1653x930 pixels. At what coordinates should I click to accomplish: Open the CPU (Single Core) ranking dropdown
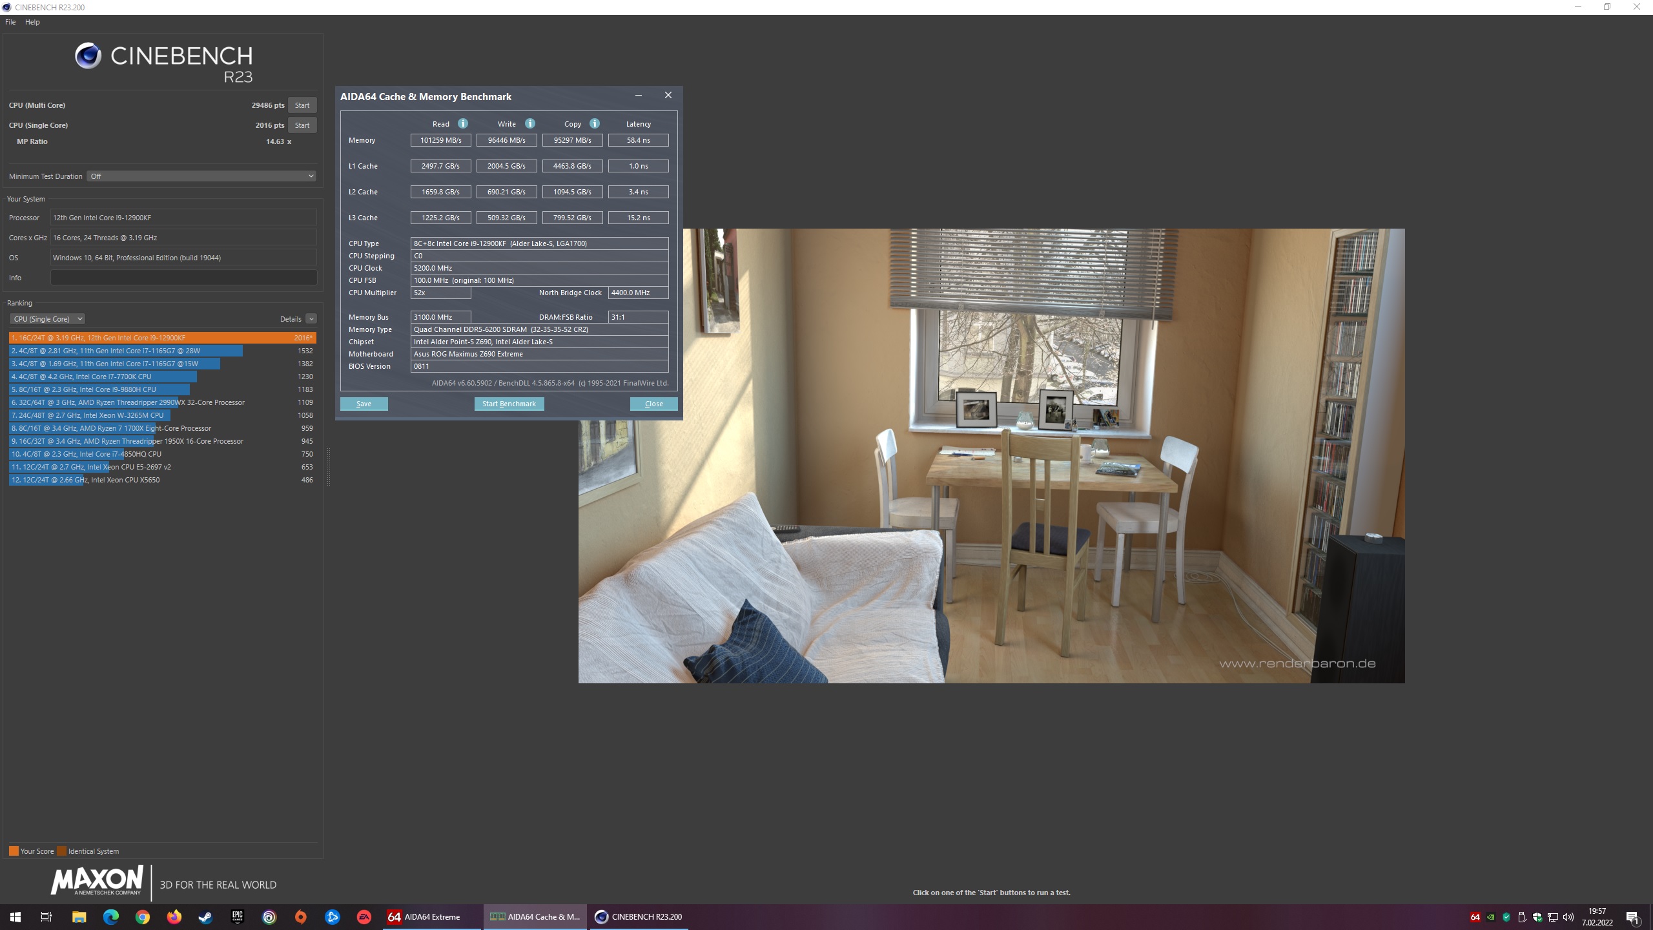click(46, 319)
